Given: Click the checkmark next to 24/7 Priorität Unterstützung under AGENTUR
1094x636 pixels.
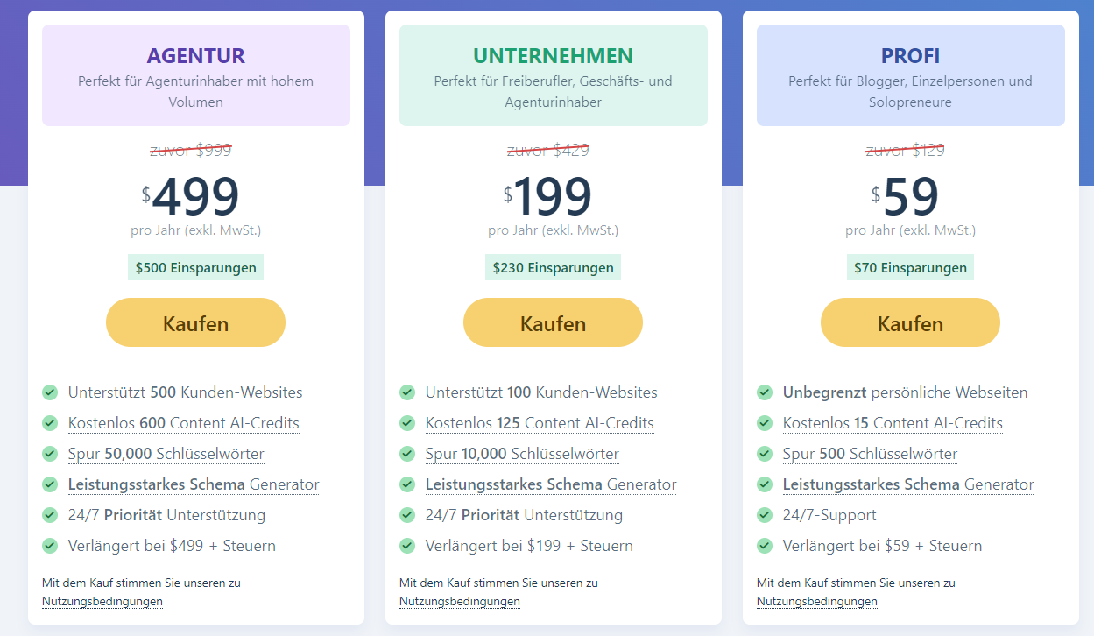Looking at the screenshot, I should (x=50, y=515).
